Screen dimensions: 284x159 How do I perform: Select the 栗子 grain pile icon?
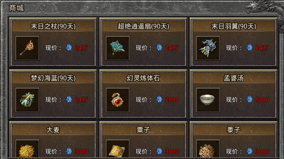[x=117, y=149]
